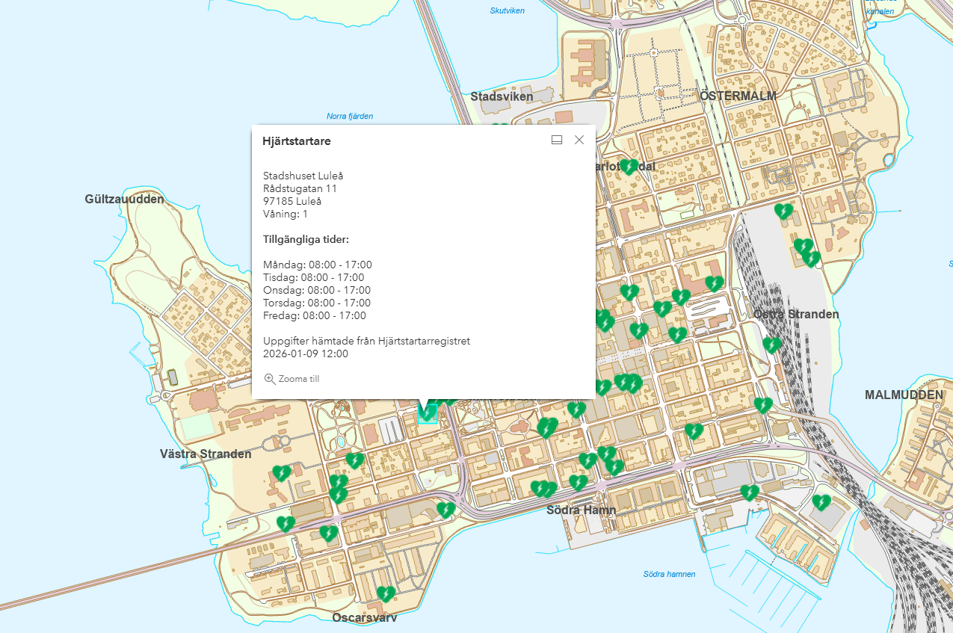Select the easternmost heart marker near rail yard

(821, 502)
